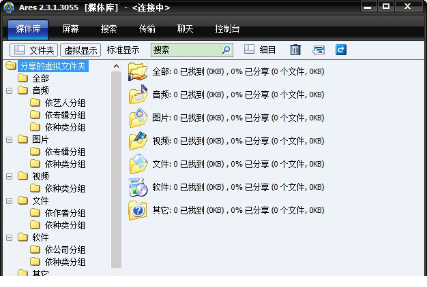
Task: Select 依专辑分组 under 图片
Action: pyautogui.click(x=65, y=152)
